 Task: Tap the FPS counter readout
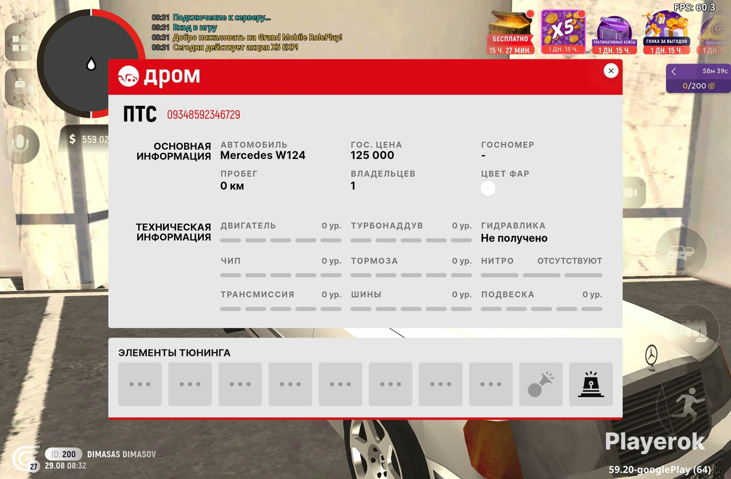[x=695, y=7]
